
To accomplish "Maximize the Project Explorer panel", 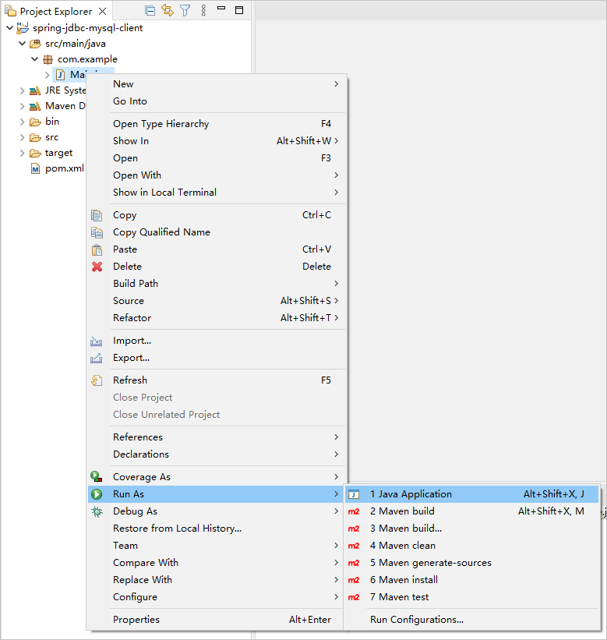I will coord(239,10).
